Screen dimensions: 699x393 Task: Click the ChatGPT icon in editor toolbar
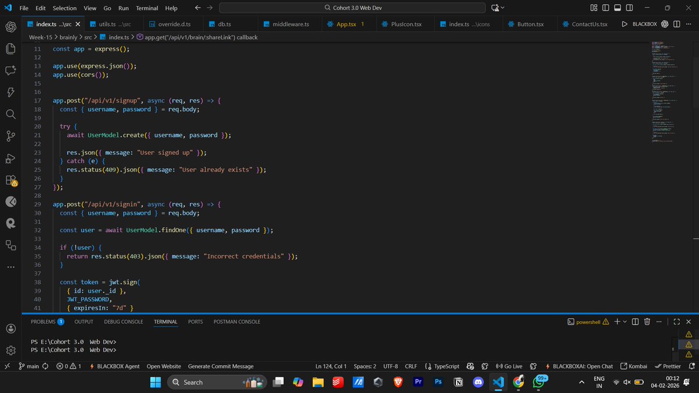coord(665,24)
